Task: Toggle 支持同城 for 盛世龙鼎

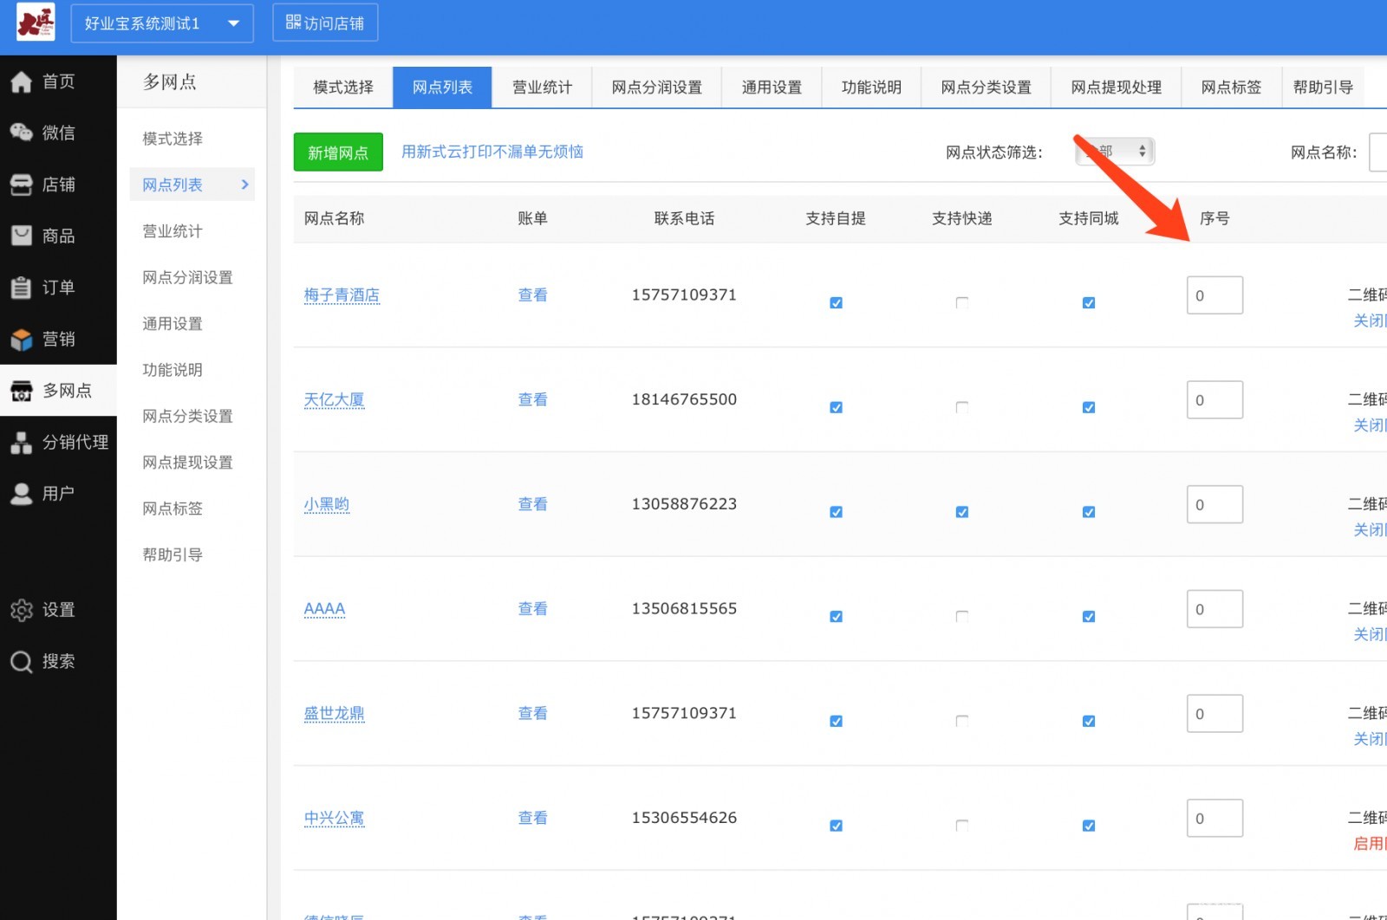Action: [x=1089, y=721]
